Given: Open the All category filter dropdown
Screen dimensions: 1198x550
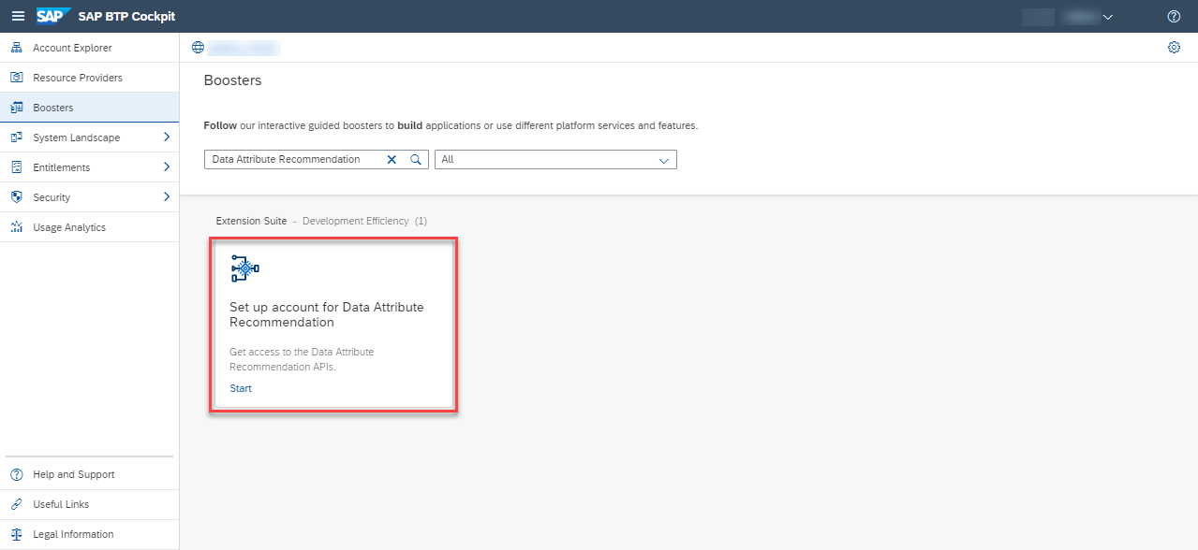Looking at the screenshot, I should click(x=555, y=160).
